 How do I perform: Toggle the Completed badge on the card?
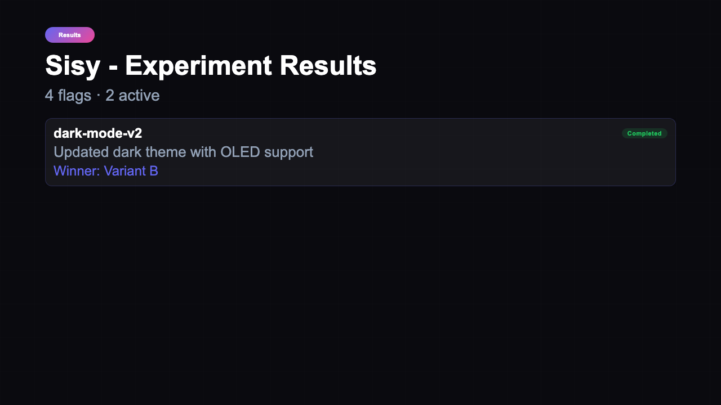click(x=644, y=133)
